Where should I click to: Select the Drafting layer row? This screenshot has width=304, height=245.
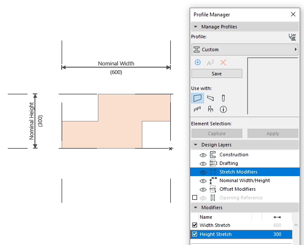[245, 163]
